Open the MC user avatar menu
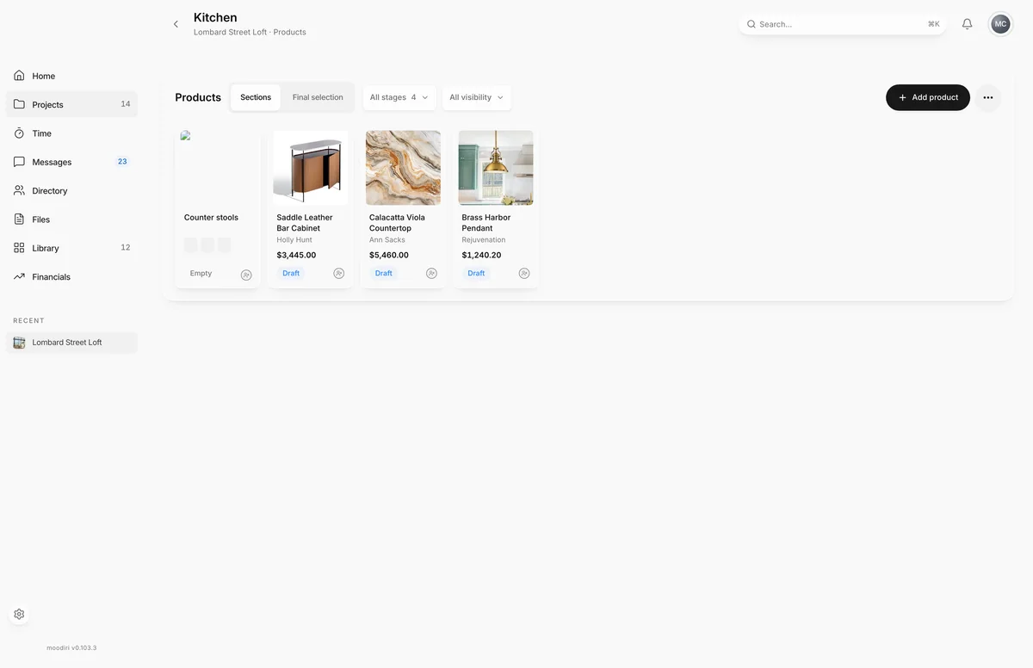Image resolution: width=1033 pixels, height=668 pixels. 1000,24
